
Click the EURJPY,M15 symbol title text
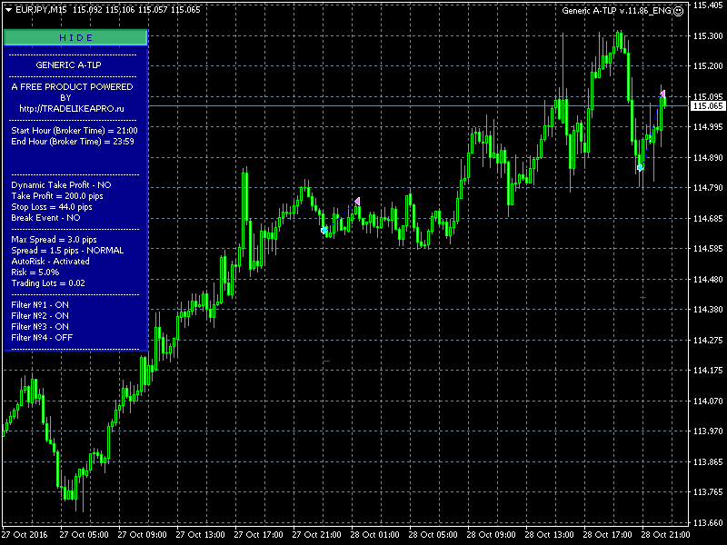(x=43, y=9)
